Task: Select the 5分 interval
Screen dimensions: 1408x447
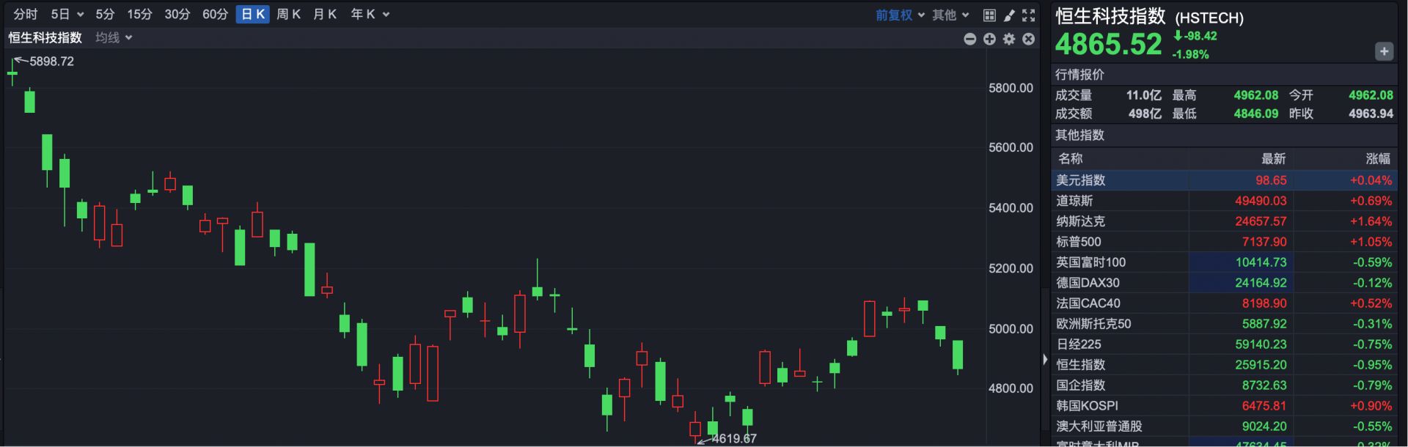Action: pyautogui.click(x=105, y=14)
